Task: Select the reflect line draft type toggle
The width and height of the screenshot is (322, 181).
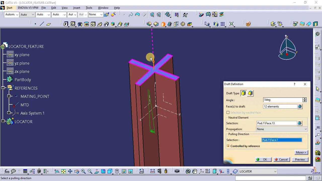Action: (x=250, y=93)
